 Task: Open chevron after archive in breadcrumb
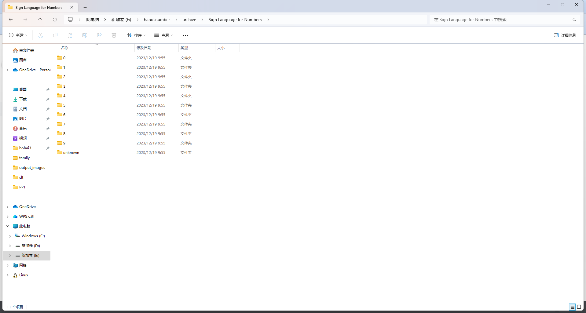click(202, 20)
